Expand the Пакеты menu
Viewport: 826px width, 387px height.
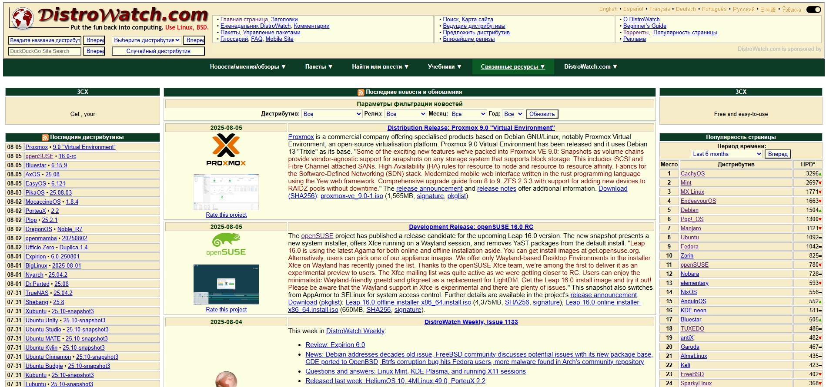pos(319,66)
